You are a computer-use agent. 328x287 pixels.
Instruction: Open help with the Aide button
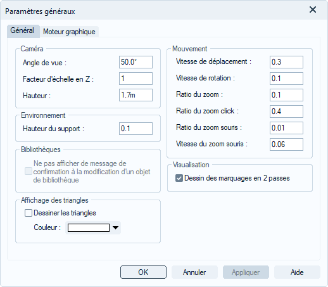[297, 272]
